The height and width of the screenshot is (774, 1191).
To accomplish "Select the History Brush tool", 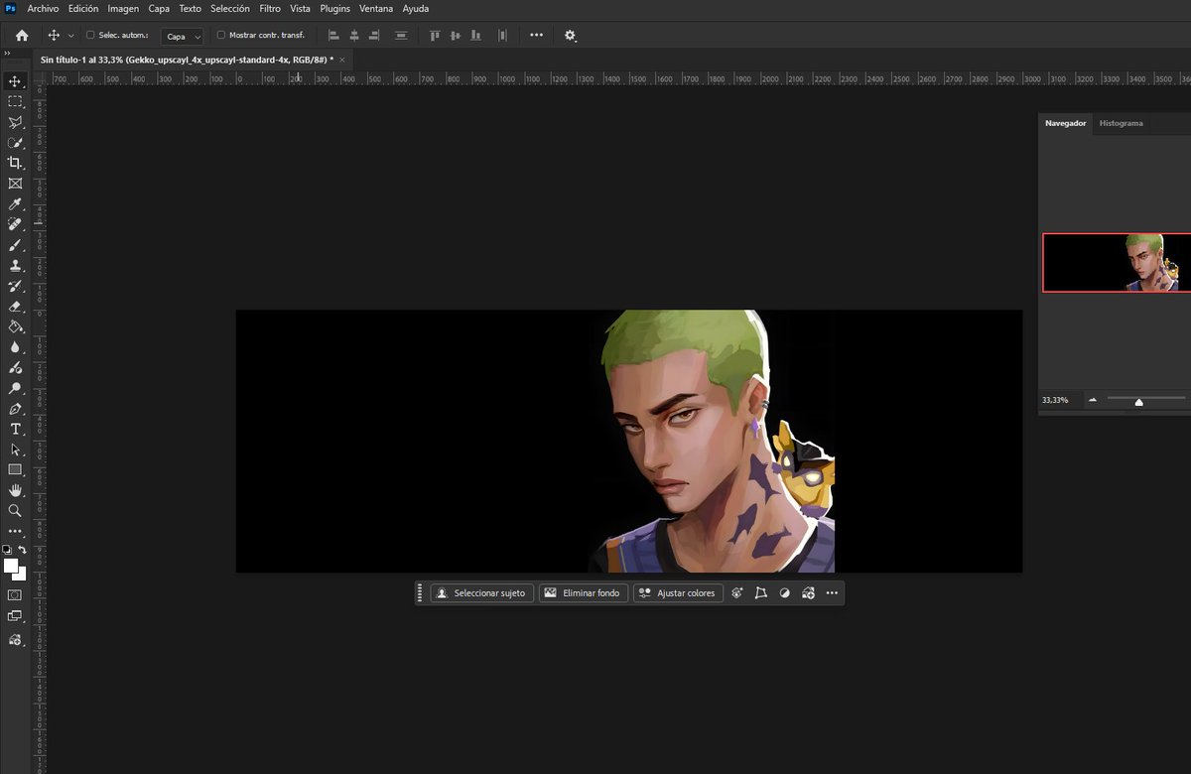I will click(15, 286).
